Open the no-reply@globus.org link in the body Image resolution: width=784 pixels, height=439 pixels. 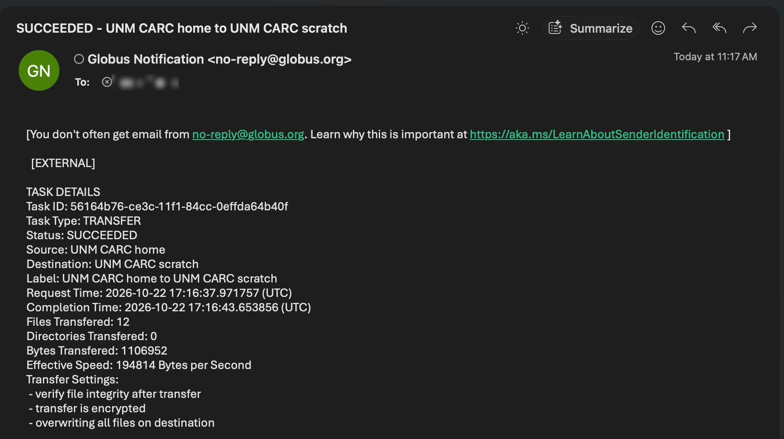click(248, 134)
